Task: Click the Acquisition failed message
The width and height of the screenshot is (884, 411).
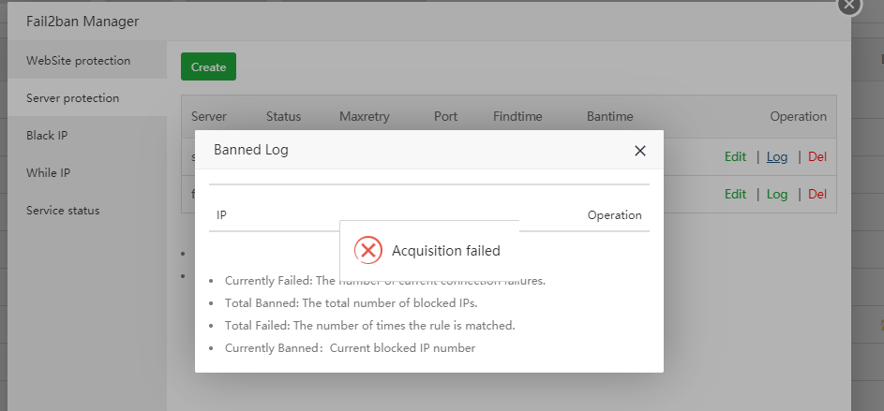Action: [445, 251]
